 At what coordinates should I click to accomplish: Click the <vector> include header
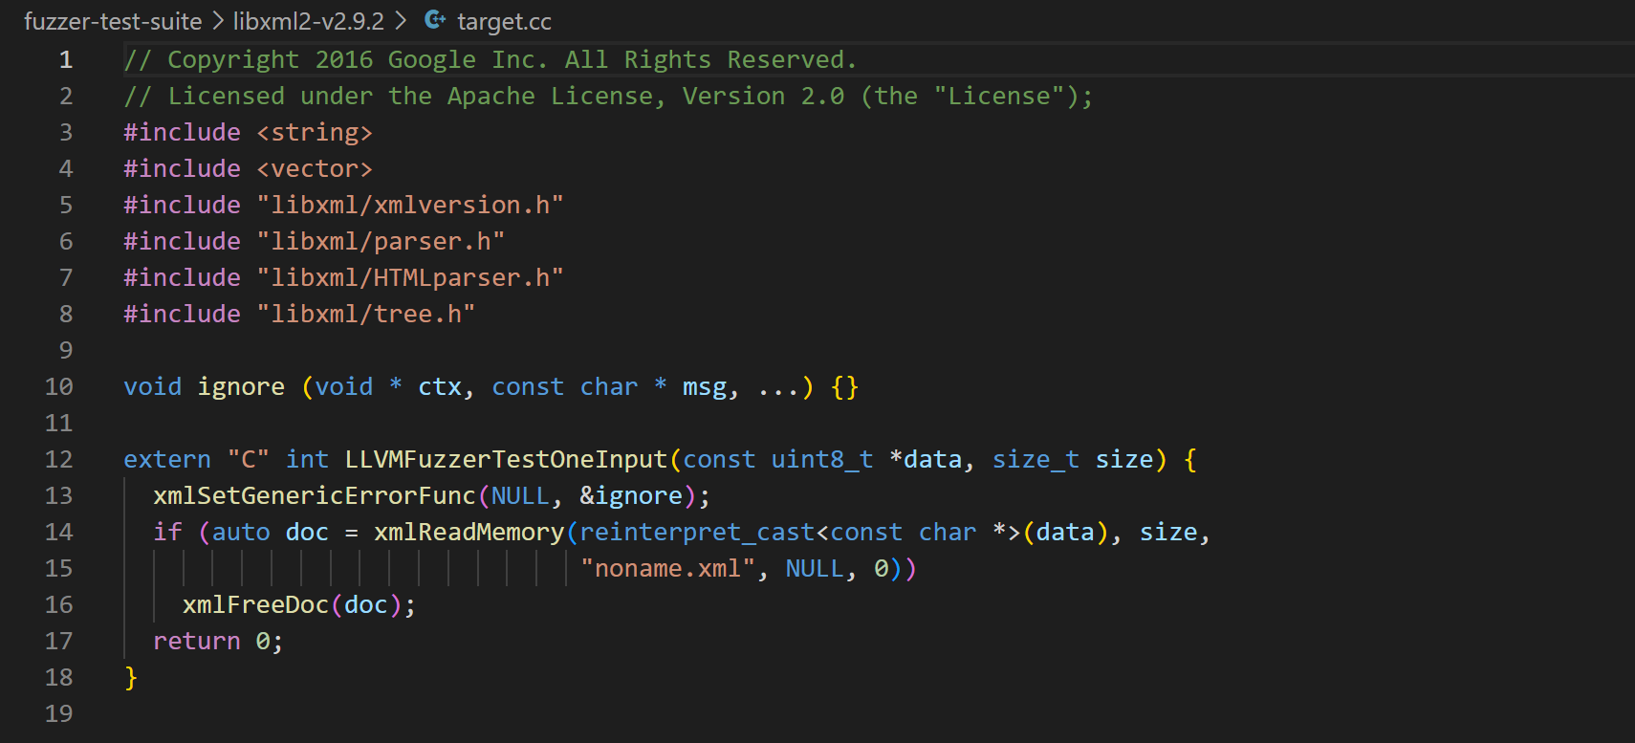315,169
